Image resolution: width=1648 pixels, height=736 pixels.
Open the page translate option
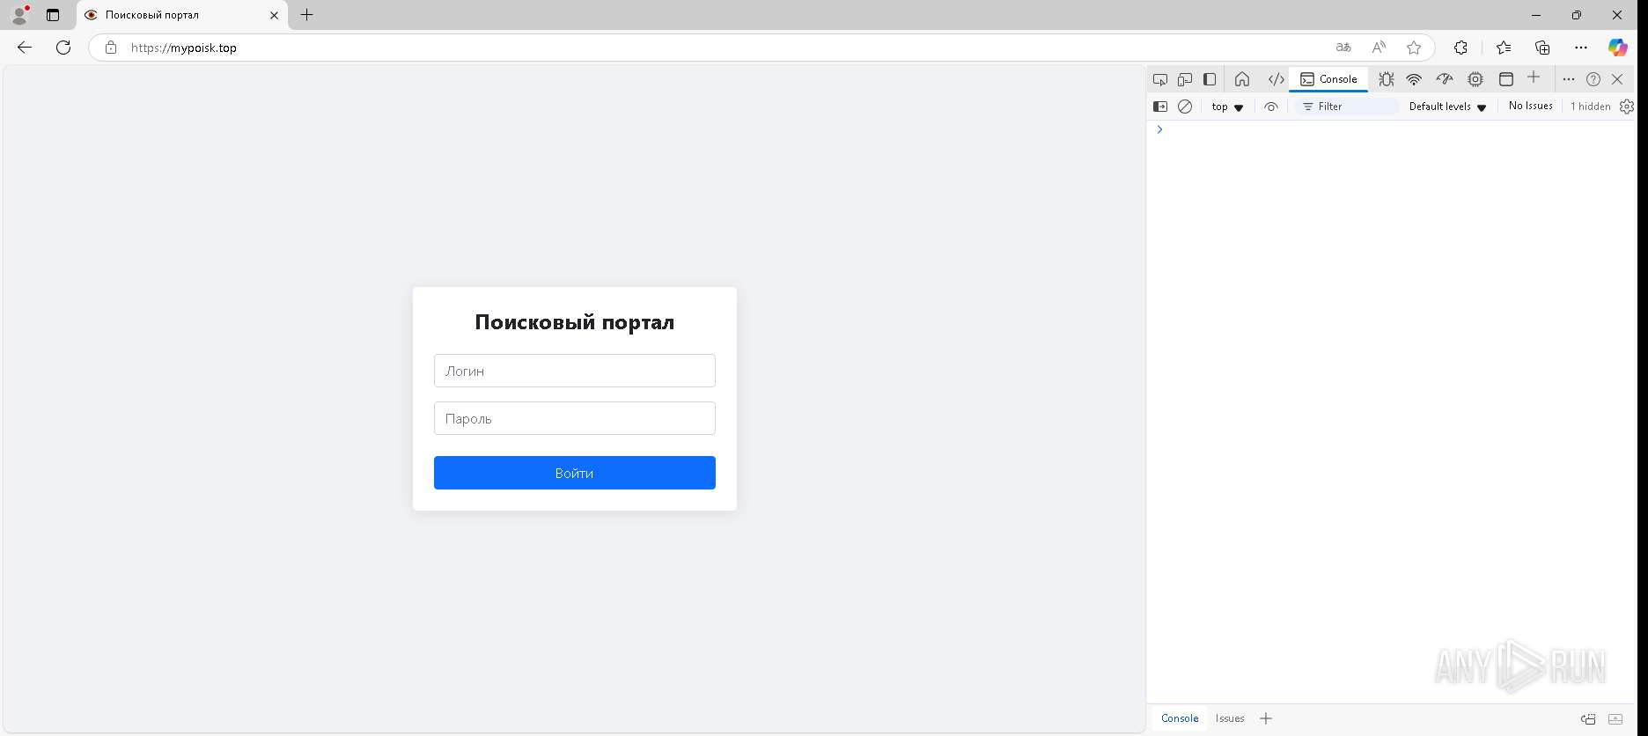1343,48
